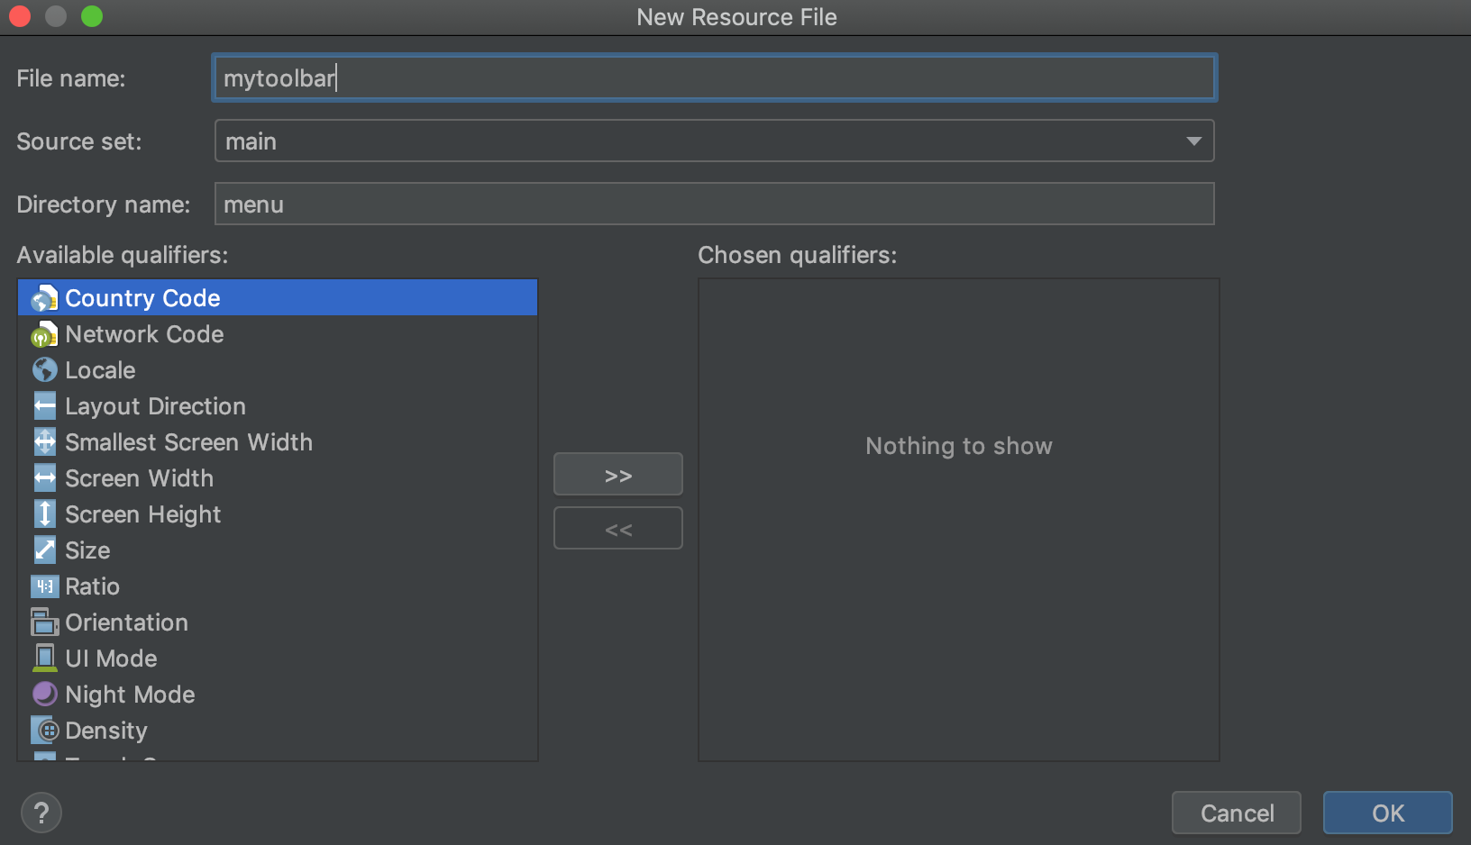Click the Country Code qualifier icon
1471x845 pixels.
(x=44, y=298)
